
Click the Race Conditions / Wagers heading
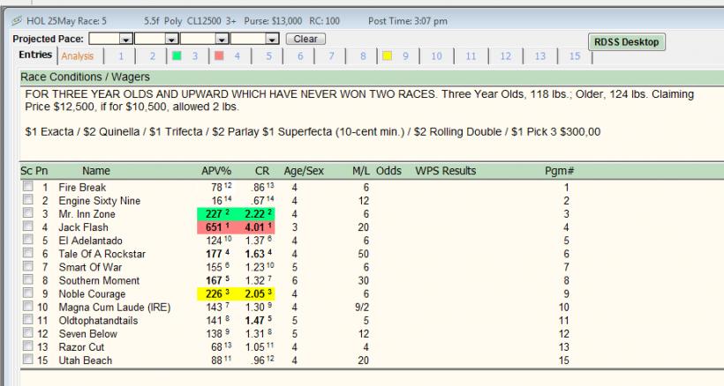(x=86, y=77)
